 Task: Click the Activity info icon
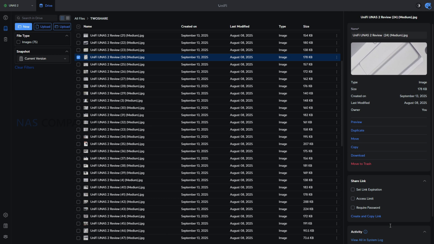365,232
